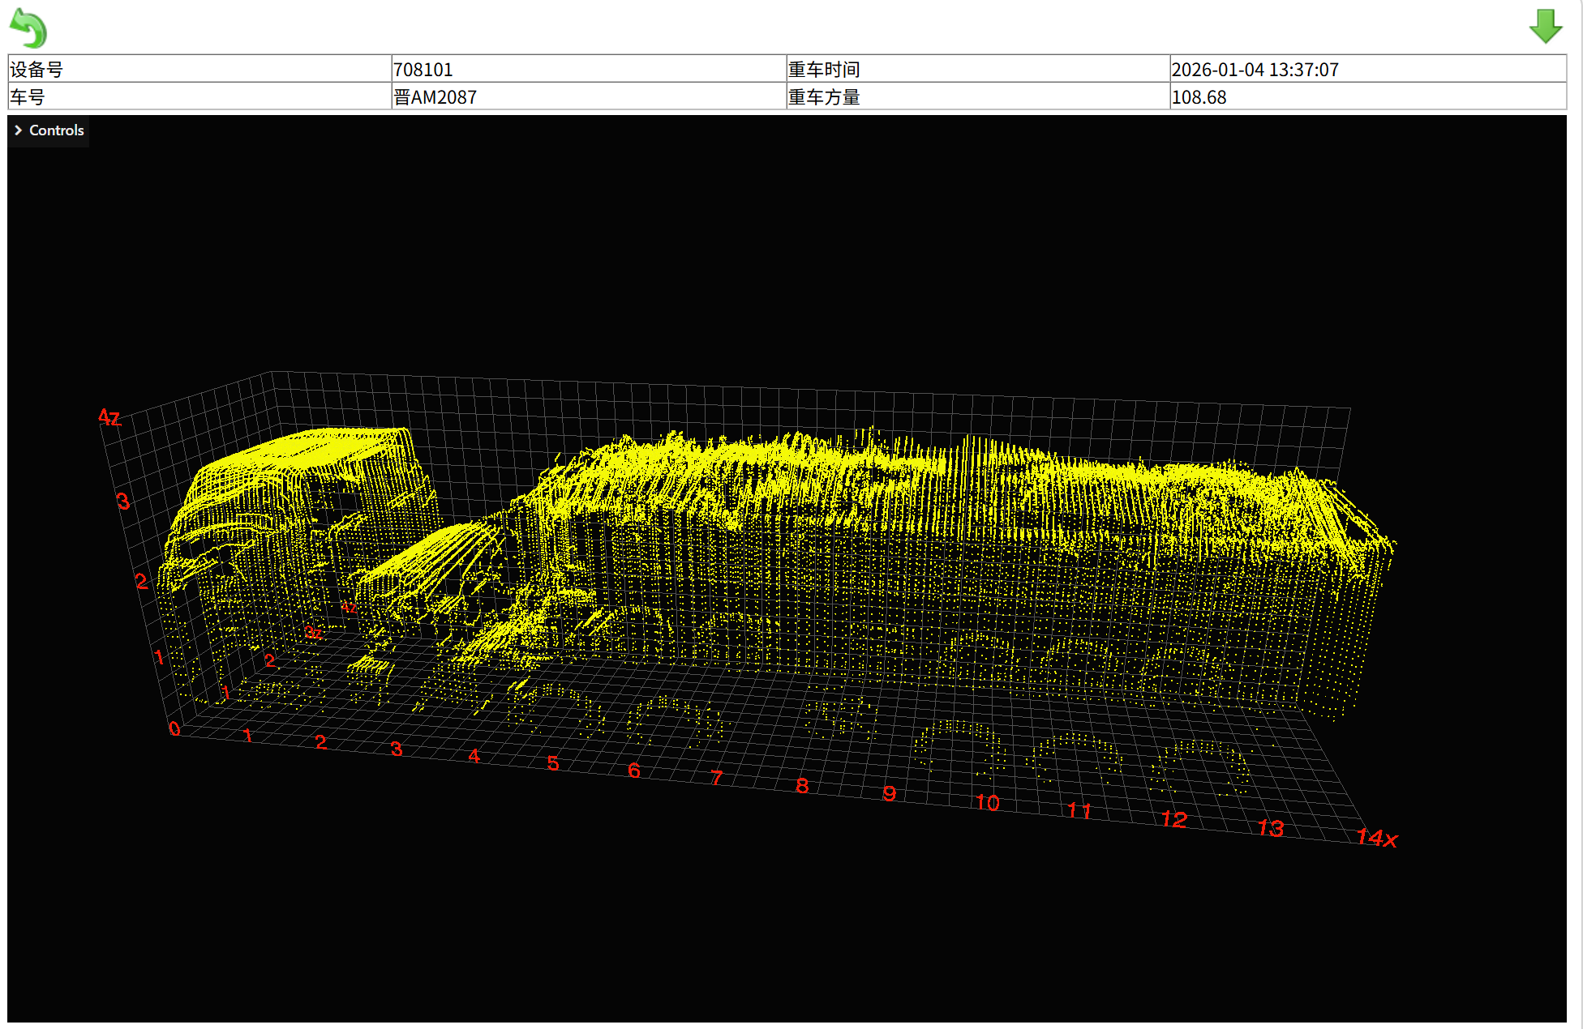The height and width of the screenshot is (1029, 1583).
Task: Click the 14x axis end label
Action: pyautogui.click(x=1376, y=838)
